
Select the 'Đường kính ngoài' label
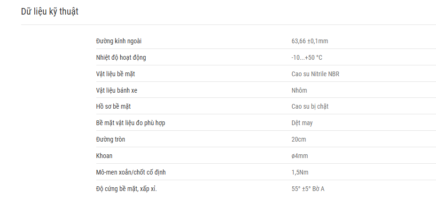click(x=119, y=41)
